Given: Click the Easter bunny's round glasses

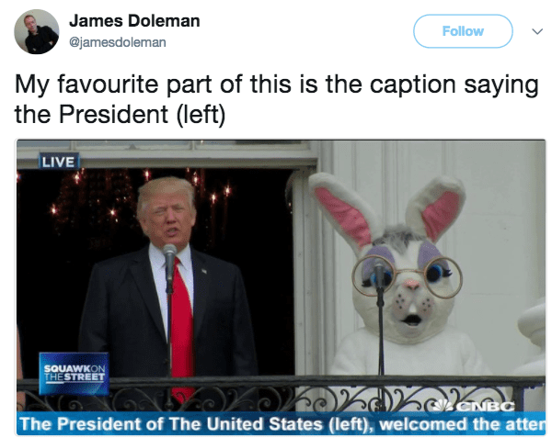Looking at the screenshot, I should [x=407, y=276].
